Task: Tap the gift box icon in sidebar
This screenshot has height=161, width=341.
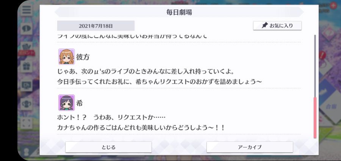Action: coord(27,66)
